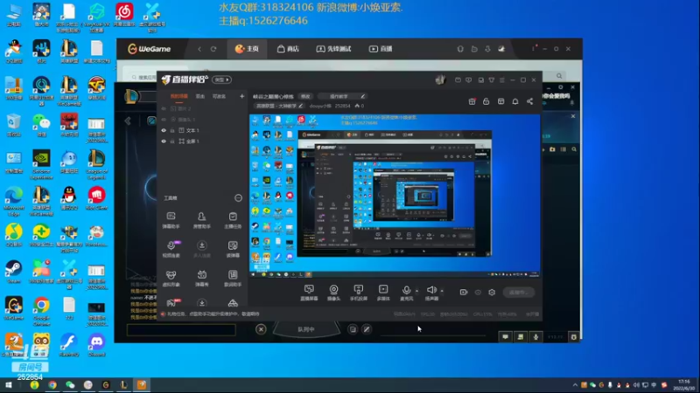Open hamburger menu in streaming app title bar
The height and width of the screenshot is (393, 700).
click(501, 79)
